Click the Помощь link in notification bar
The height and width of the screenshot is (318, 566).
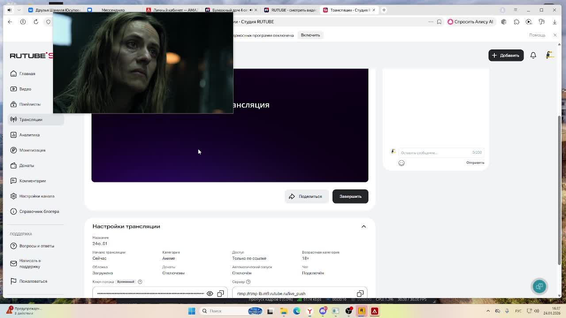tap(537, 35)
